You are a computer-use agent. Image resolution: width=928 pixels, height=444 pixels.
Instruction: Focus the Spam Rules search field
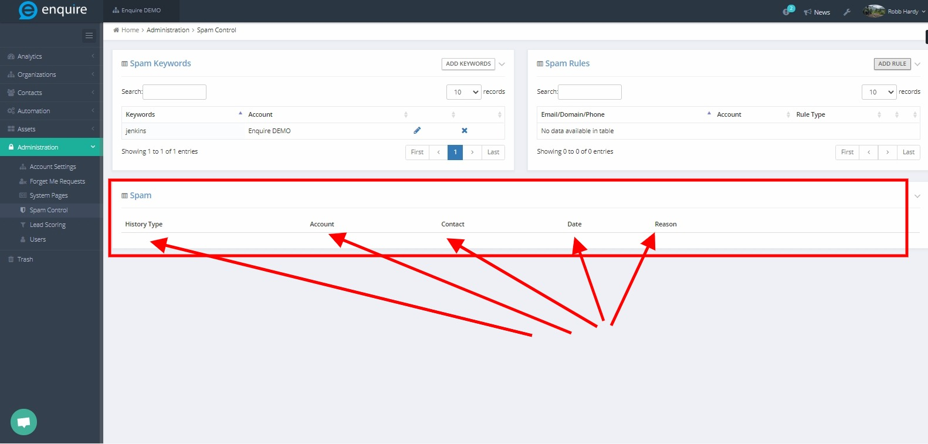(590, 92)
